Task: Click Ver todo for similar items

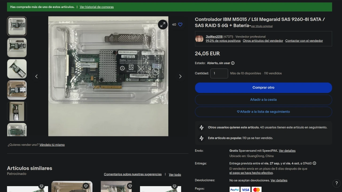Action: 175,175
